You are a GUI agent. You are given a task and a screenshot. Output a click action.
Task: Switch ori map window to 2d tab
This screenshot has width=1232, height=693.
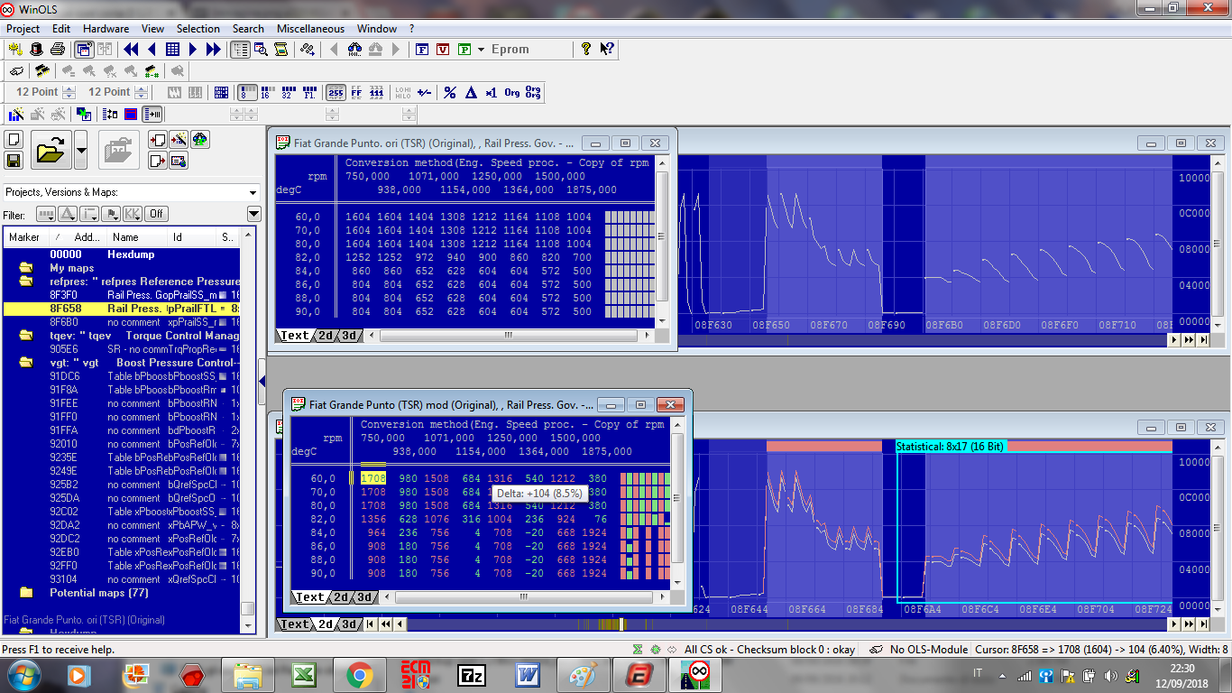click(x=326, y=336)
